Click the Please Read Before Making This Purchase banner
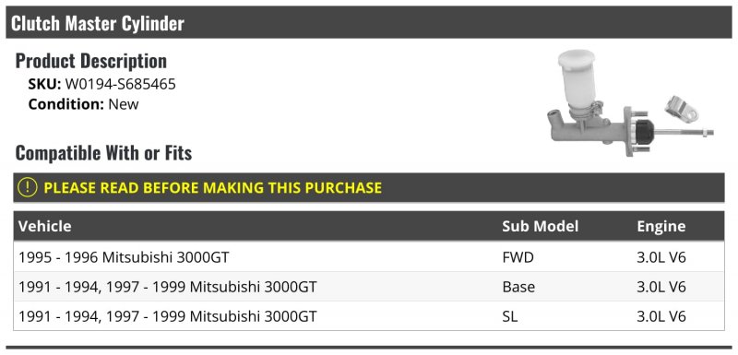This screenshot has height=355, width=738. click(369, 187)
